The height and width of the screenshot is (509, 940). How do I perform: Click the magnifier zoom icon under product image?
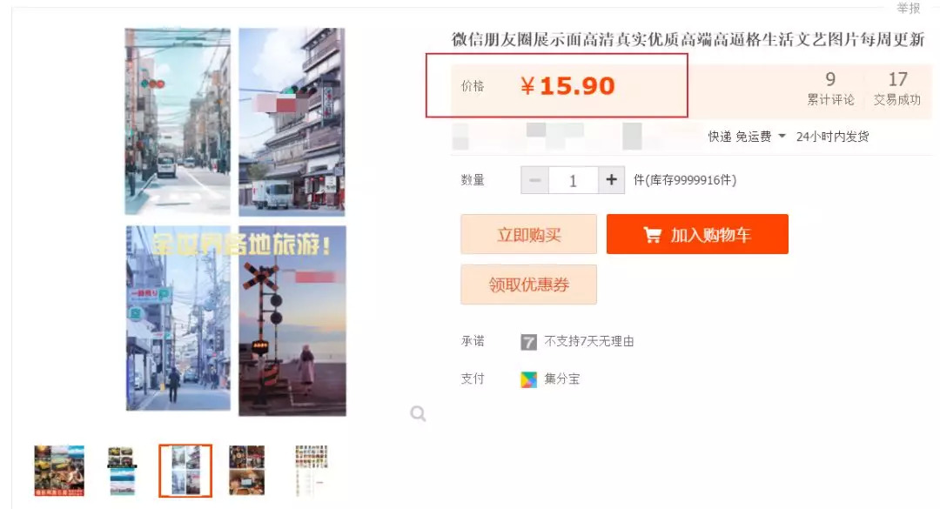click(418, 413)
